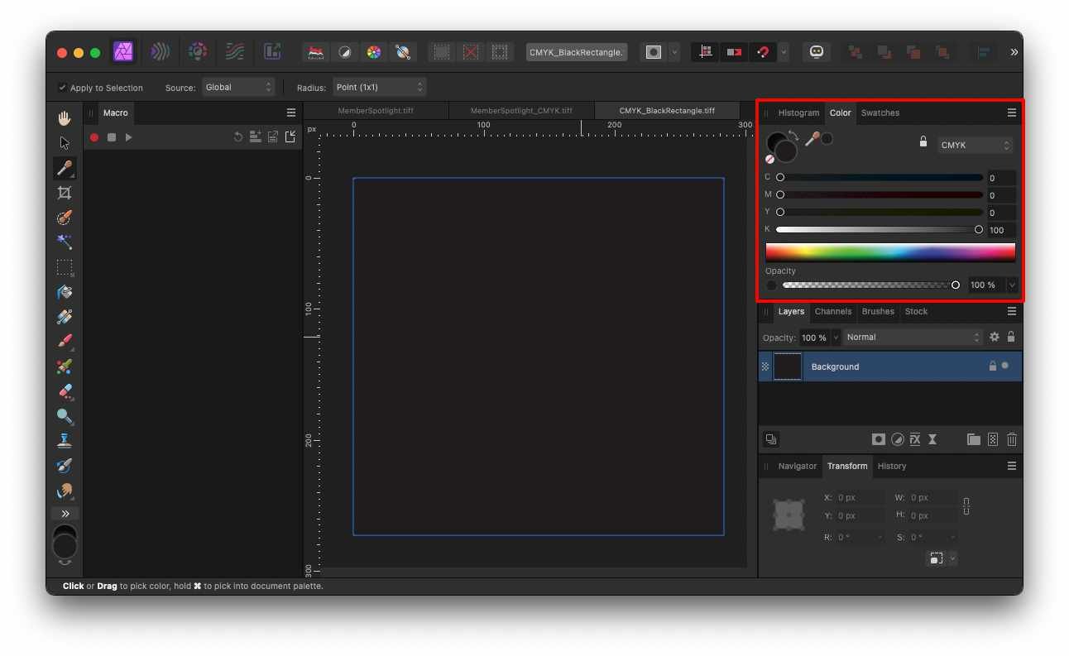Viewport: 1069px width, 656px height.
Task: Switch to MemberSpotlight_CMYK.tiff document tab
Action: tap(521, 111)
